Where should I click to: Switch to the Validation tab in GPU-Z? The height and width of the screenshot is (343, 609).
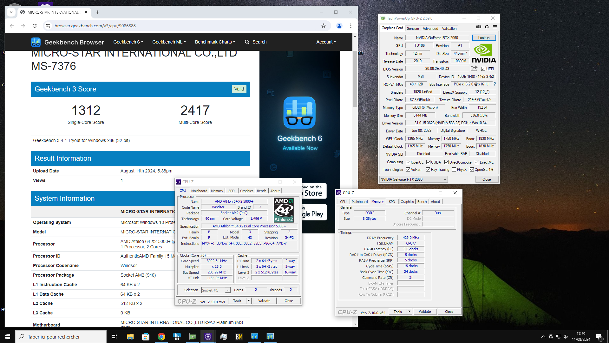[x=449, y=29]
